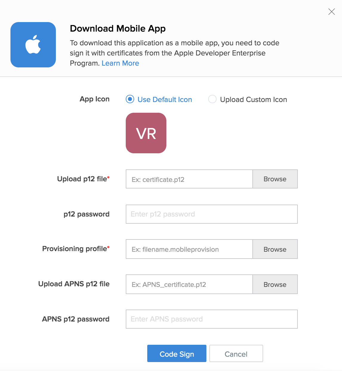Click the Use Default Icon label text
The image size is (342, 371).
(x=165, y=99)
